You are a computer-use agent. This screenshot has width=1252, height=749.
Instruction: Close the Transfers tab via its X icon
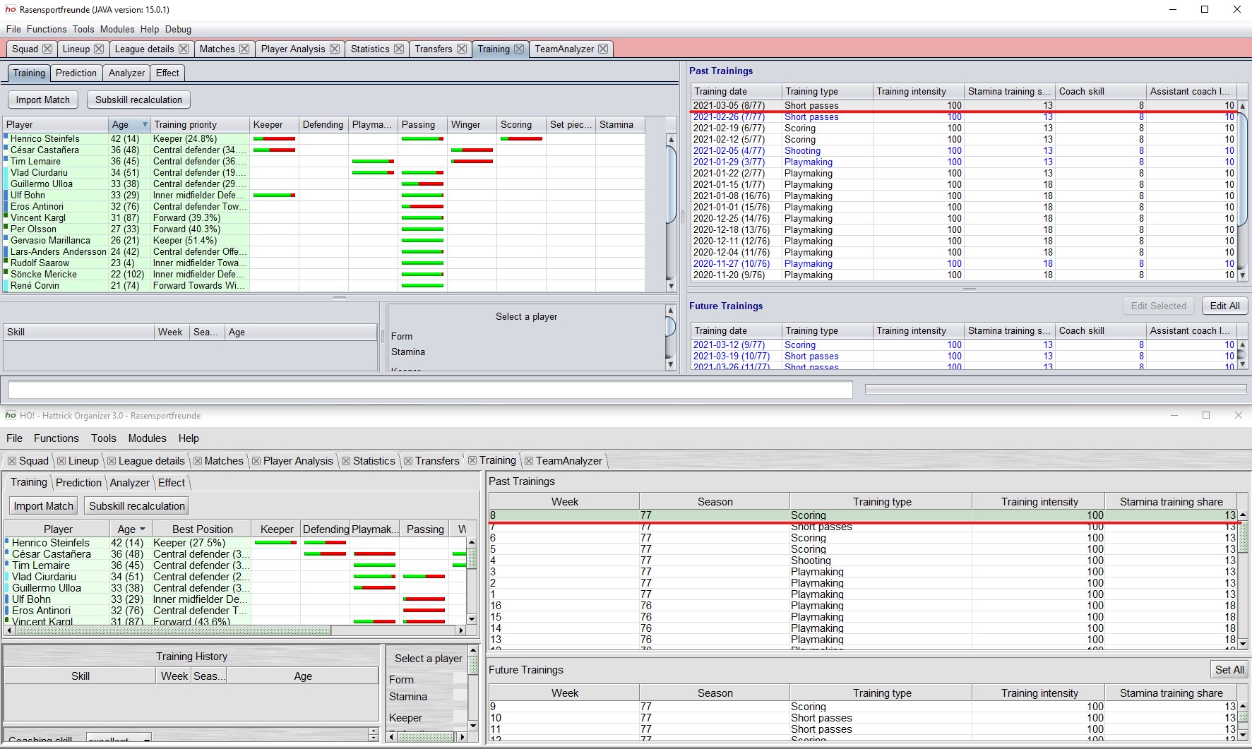(x=462, y=49)
